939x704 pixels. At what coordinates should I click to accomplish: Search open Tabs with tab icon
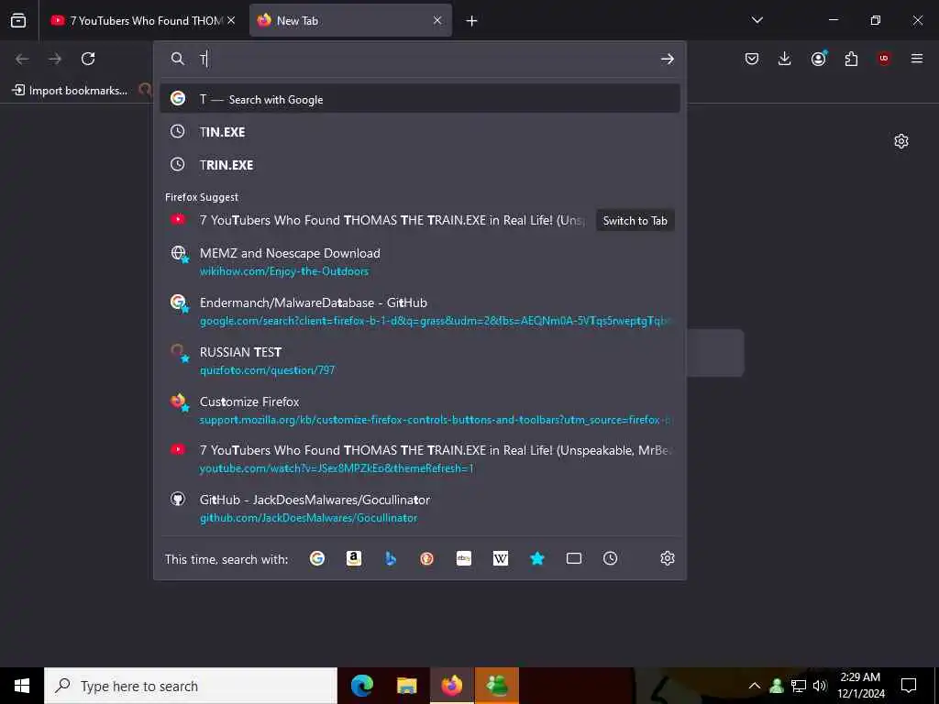[574, 558]
